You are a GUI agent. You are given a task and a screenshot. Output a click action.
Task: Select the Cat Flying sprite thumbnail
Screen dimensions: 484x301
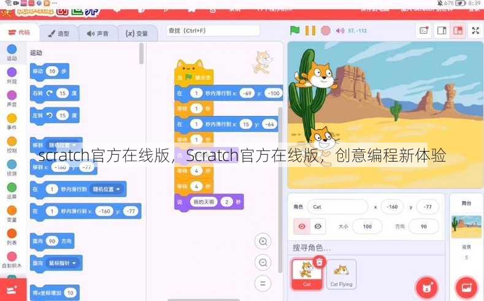coord(341,274)
